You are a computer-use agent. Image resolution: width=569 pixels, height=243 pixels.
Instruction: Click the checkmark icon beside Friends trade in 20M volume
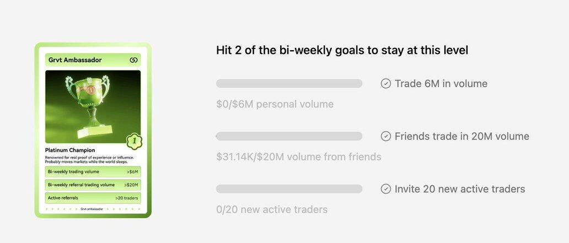[x=386, y=136]
